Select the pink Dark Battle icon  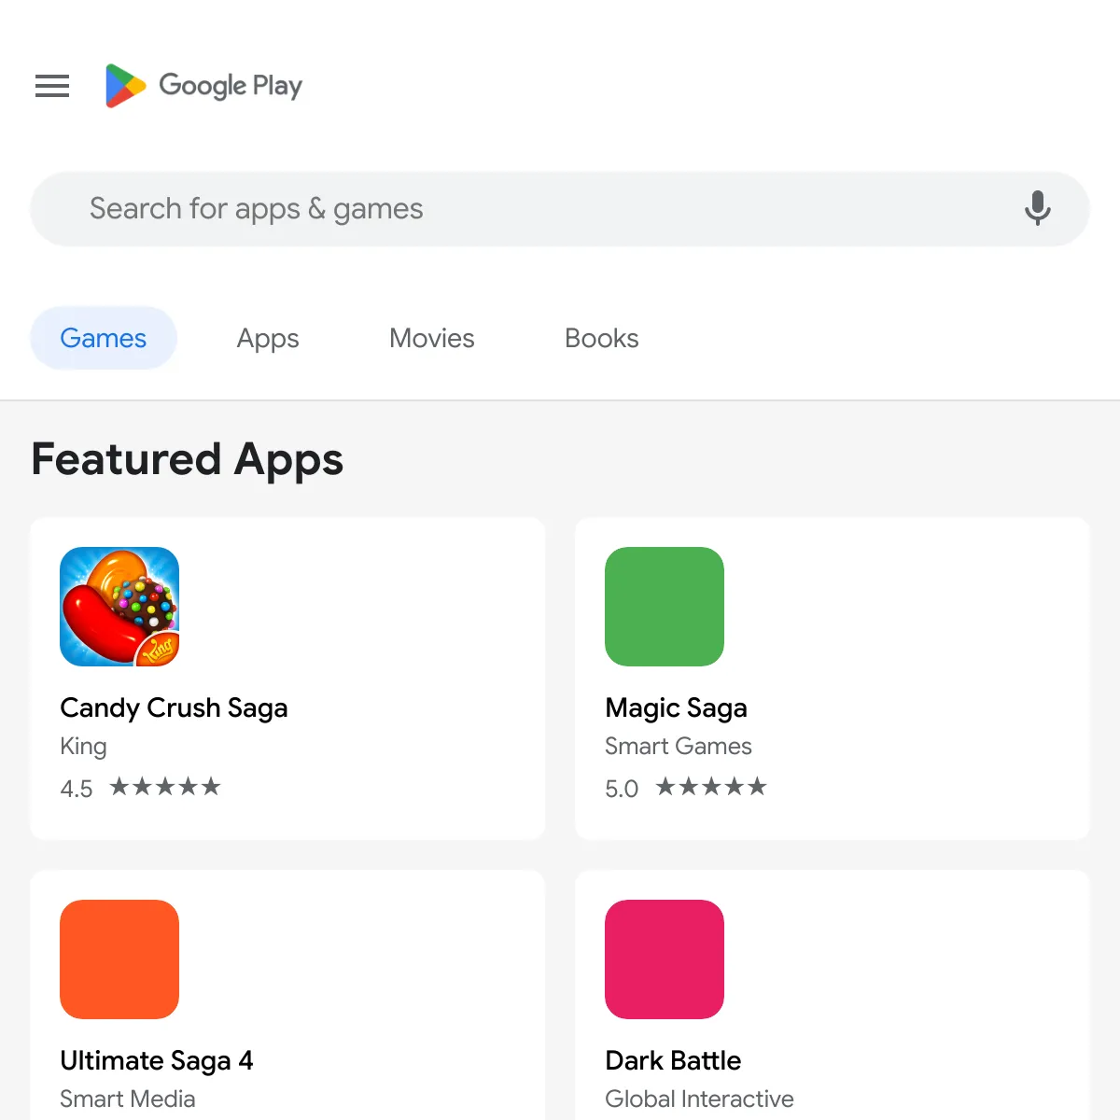tap(665, 959)
